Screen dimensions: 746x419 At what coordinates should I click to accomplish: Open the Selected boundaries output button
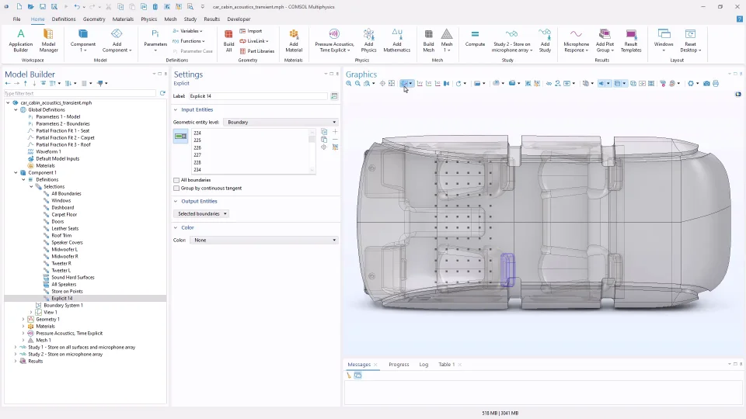click(201, 213)
